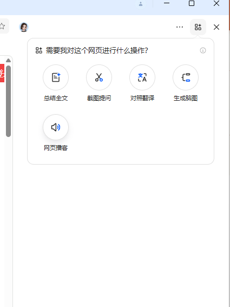This screenshot has width=230, height=307.
Task: Close the assistant side panel
Action: [216, 27]
